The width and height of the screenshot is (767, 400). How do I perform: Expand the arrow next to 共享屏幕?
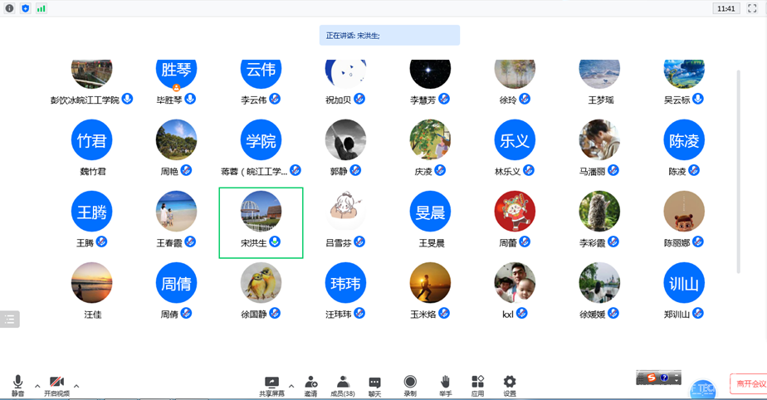[291, 386]
